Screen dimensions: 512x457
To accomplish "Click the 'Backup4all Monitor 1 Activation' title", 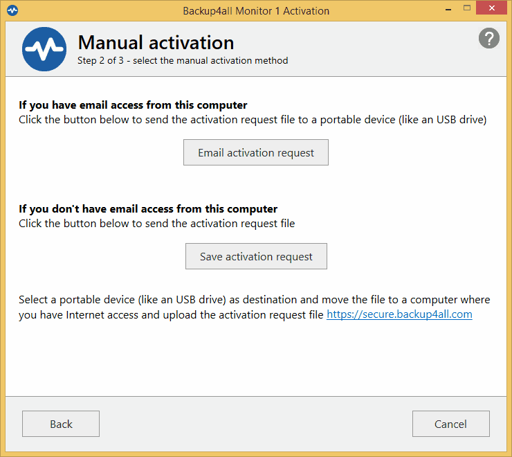I will [x=256, y=11].
